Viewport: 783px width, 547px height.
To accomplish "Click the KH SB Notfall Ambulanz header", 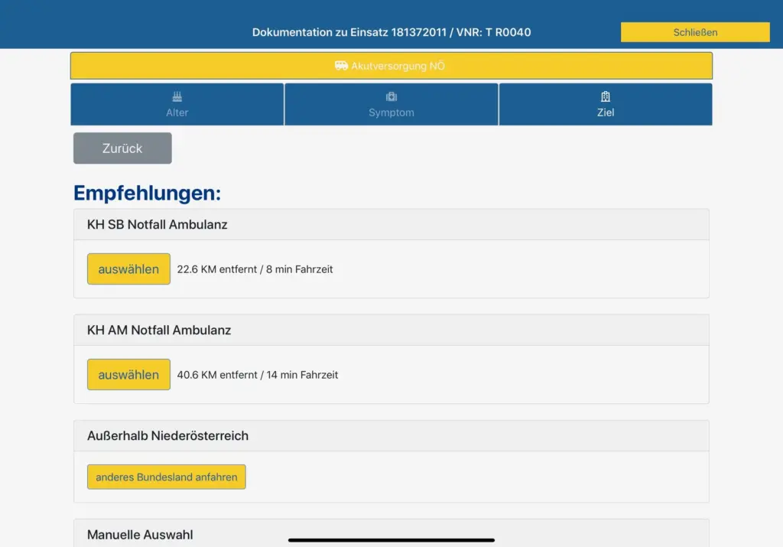I will click(158, 225).
